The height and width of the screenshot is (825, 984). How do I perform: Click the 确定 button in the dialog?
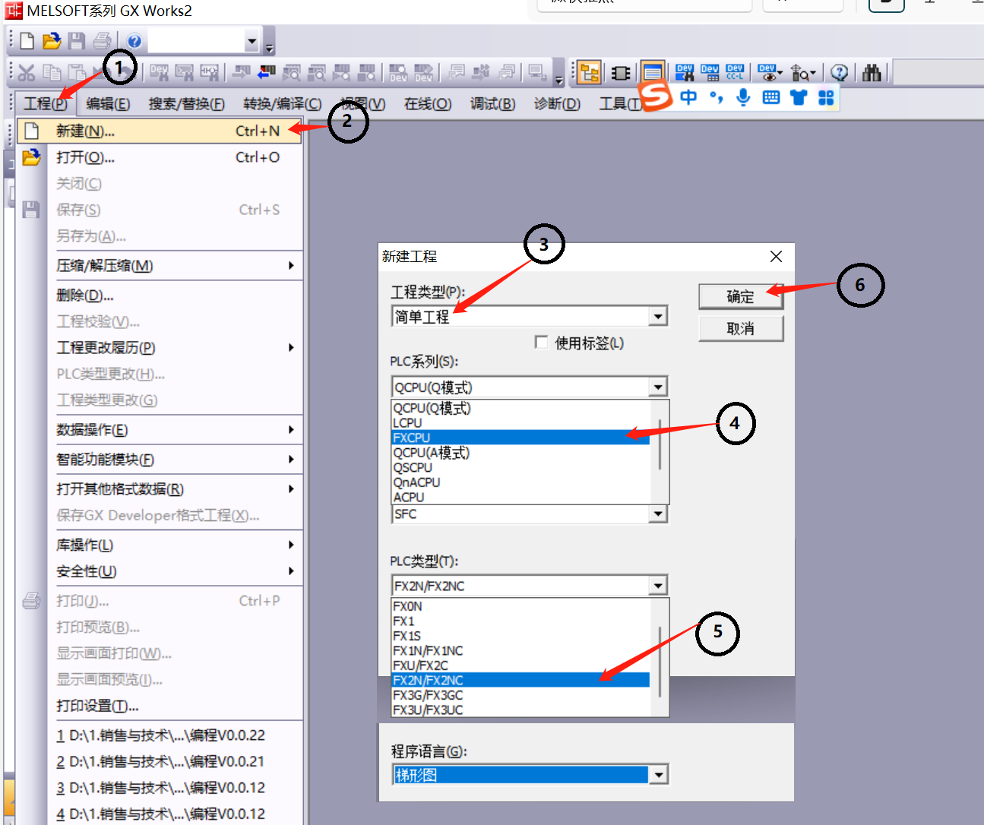point(741,296)
